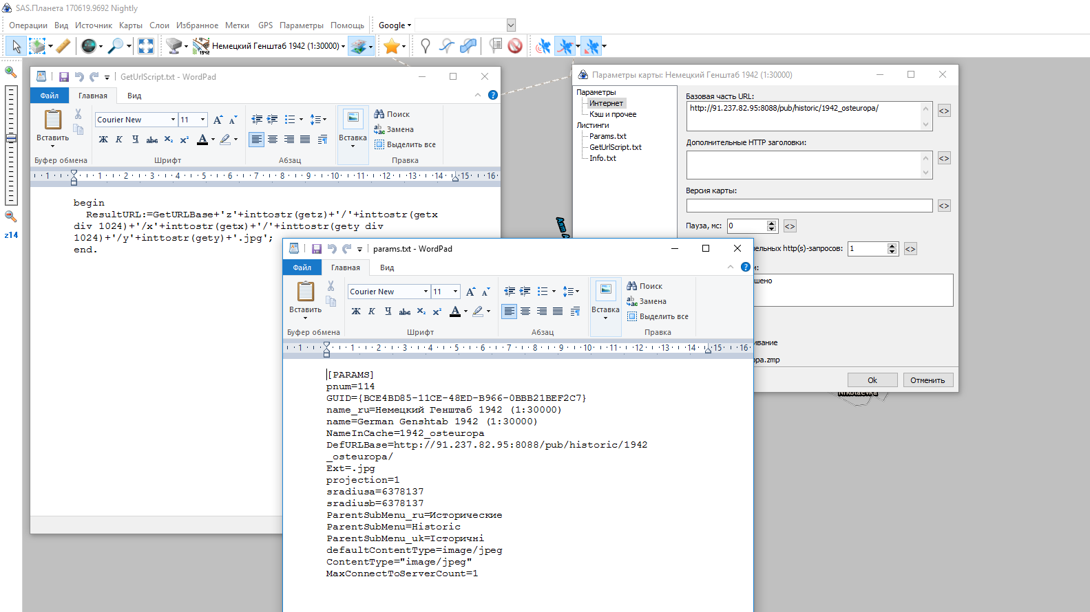Select GetUrlScript.txt in the parameters tree

pyautogui.click(x=615, y=147)
